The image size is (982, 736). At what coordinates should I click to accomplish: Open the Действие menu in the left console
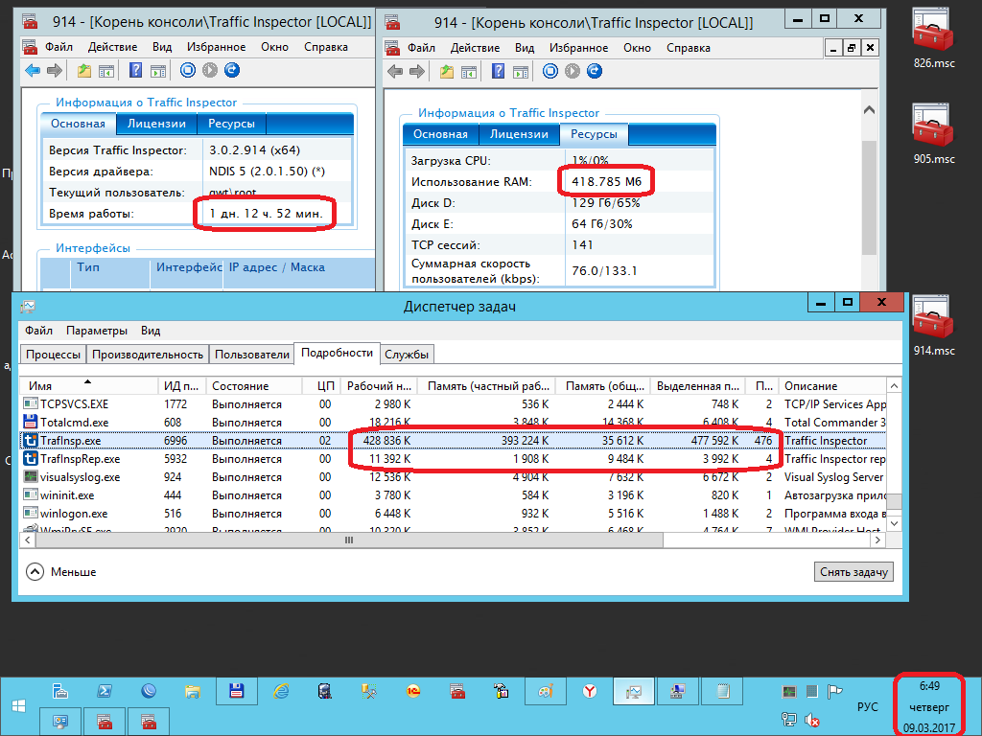click(x=112, y=47)
